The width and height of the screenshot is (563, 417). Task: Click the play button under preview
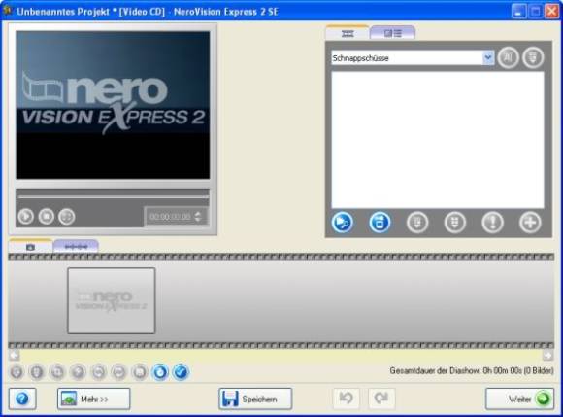26,217
